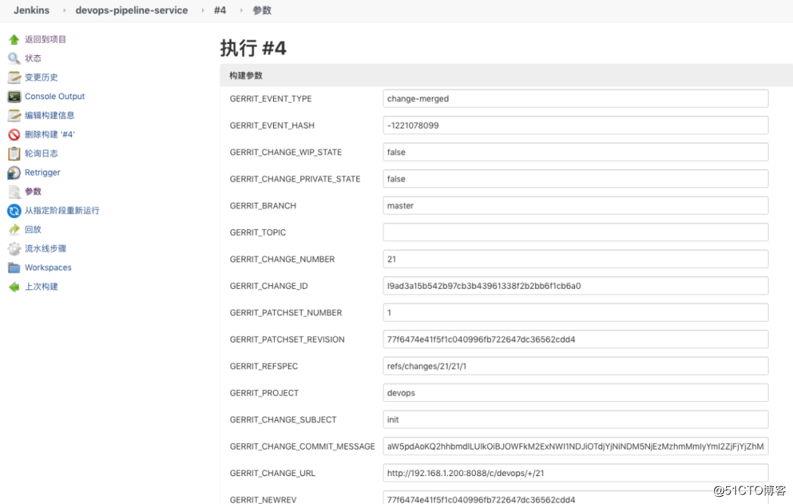Click GERRIT_EVENT_HASH value field
The height and width of the screenshot is (504, 793).
pyautogui.click(x=576, y=126)
